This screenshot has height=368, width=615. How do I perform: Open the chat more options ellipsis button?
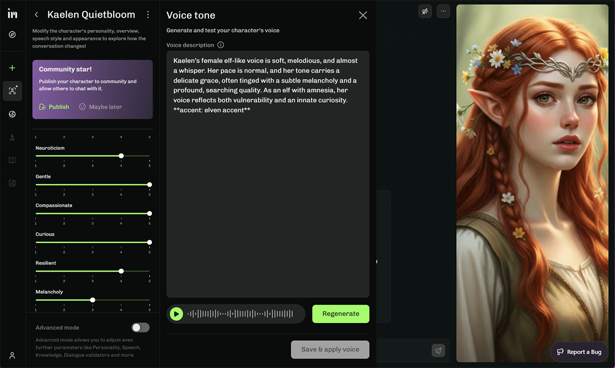tap(444, 11)
